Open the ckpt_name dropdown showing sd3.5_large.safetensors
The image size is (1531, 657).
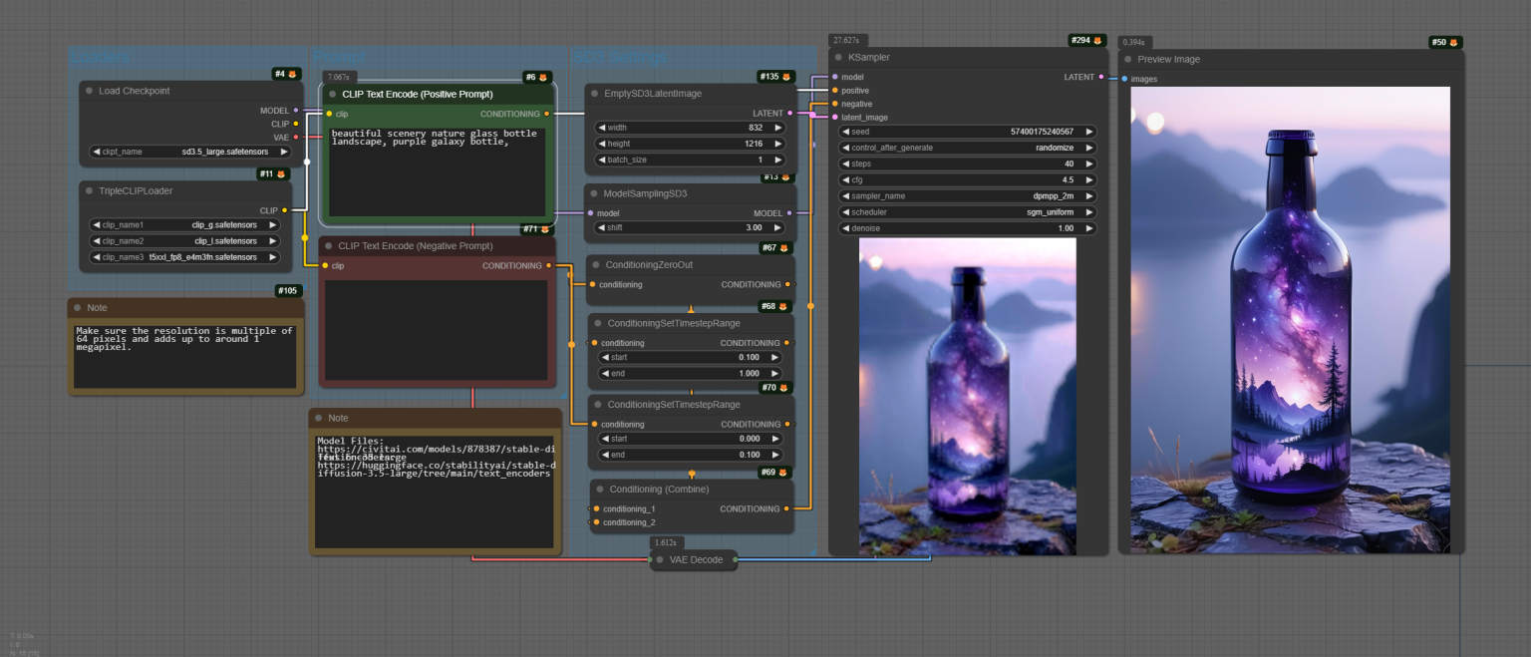(x=189, y=152)
